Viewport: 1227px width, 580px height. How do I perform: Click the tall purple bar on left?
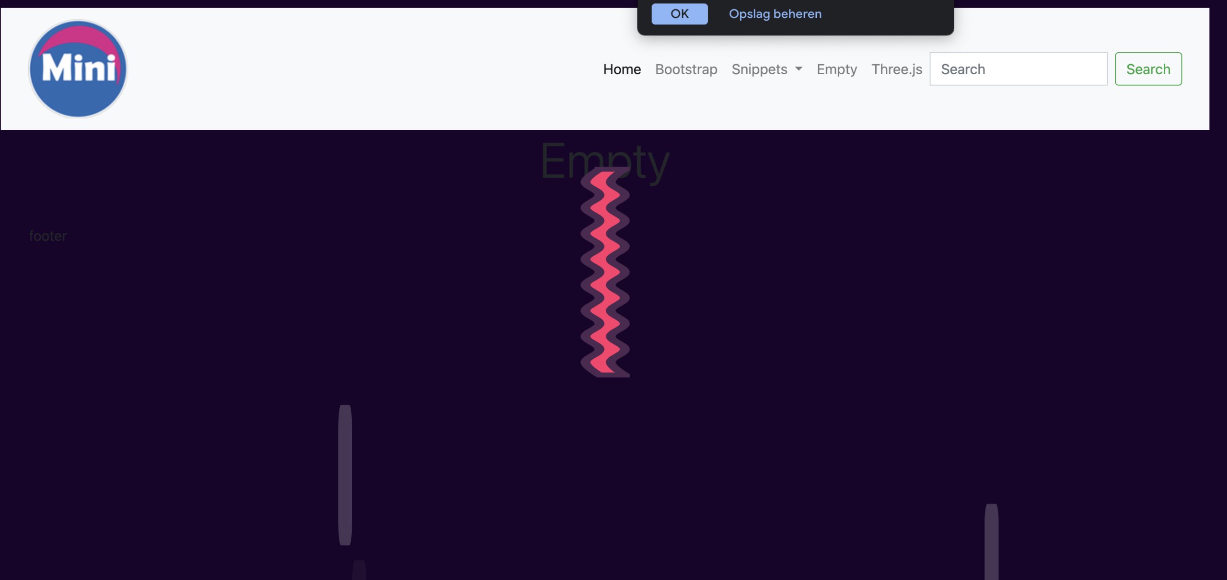pos(345,474)
